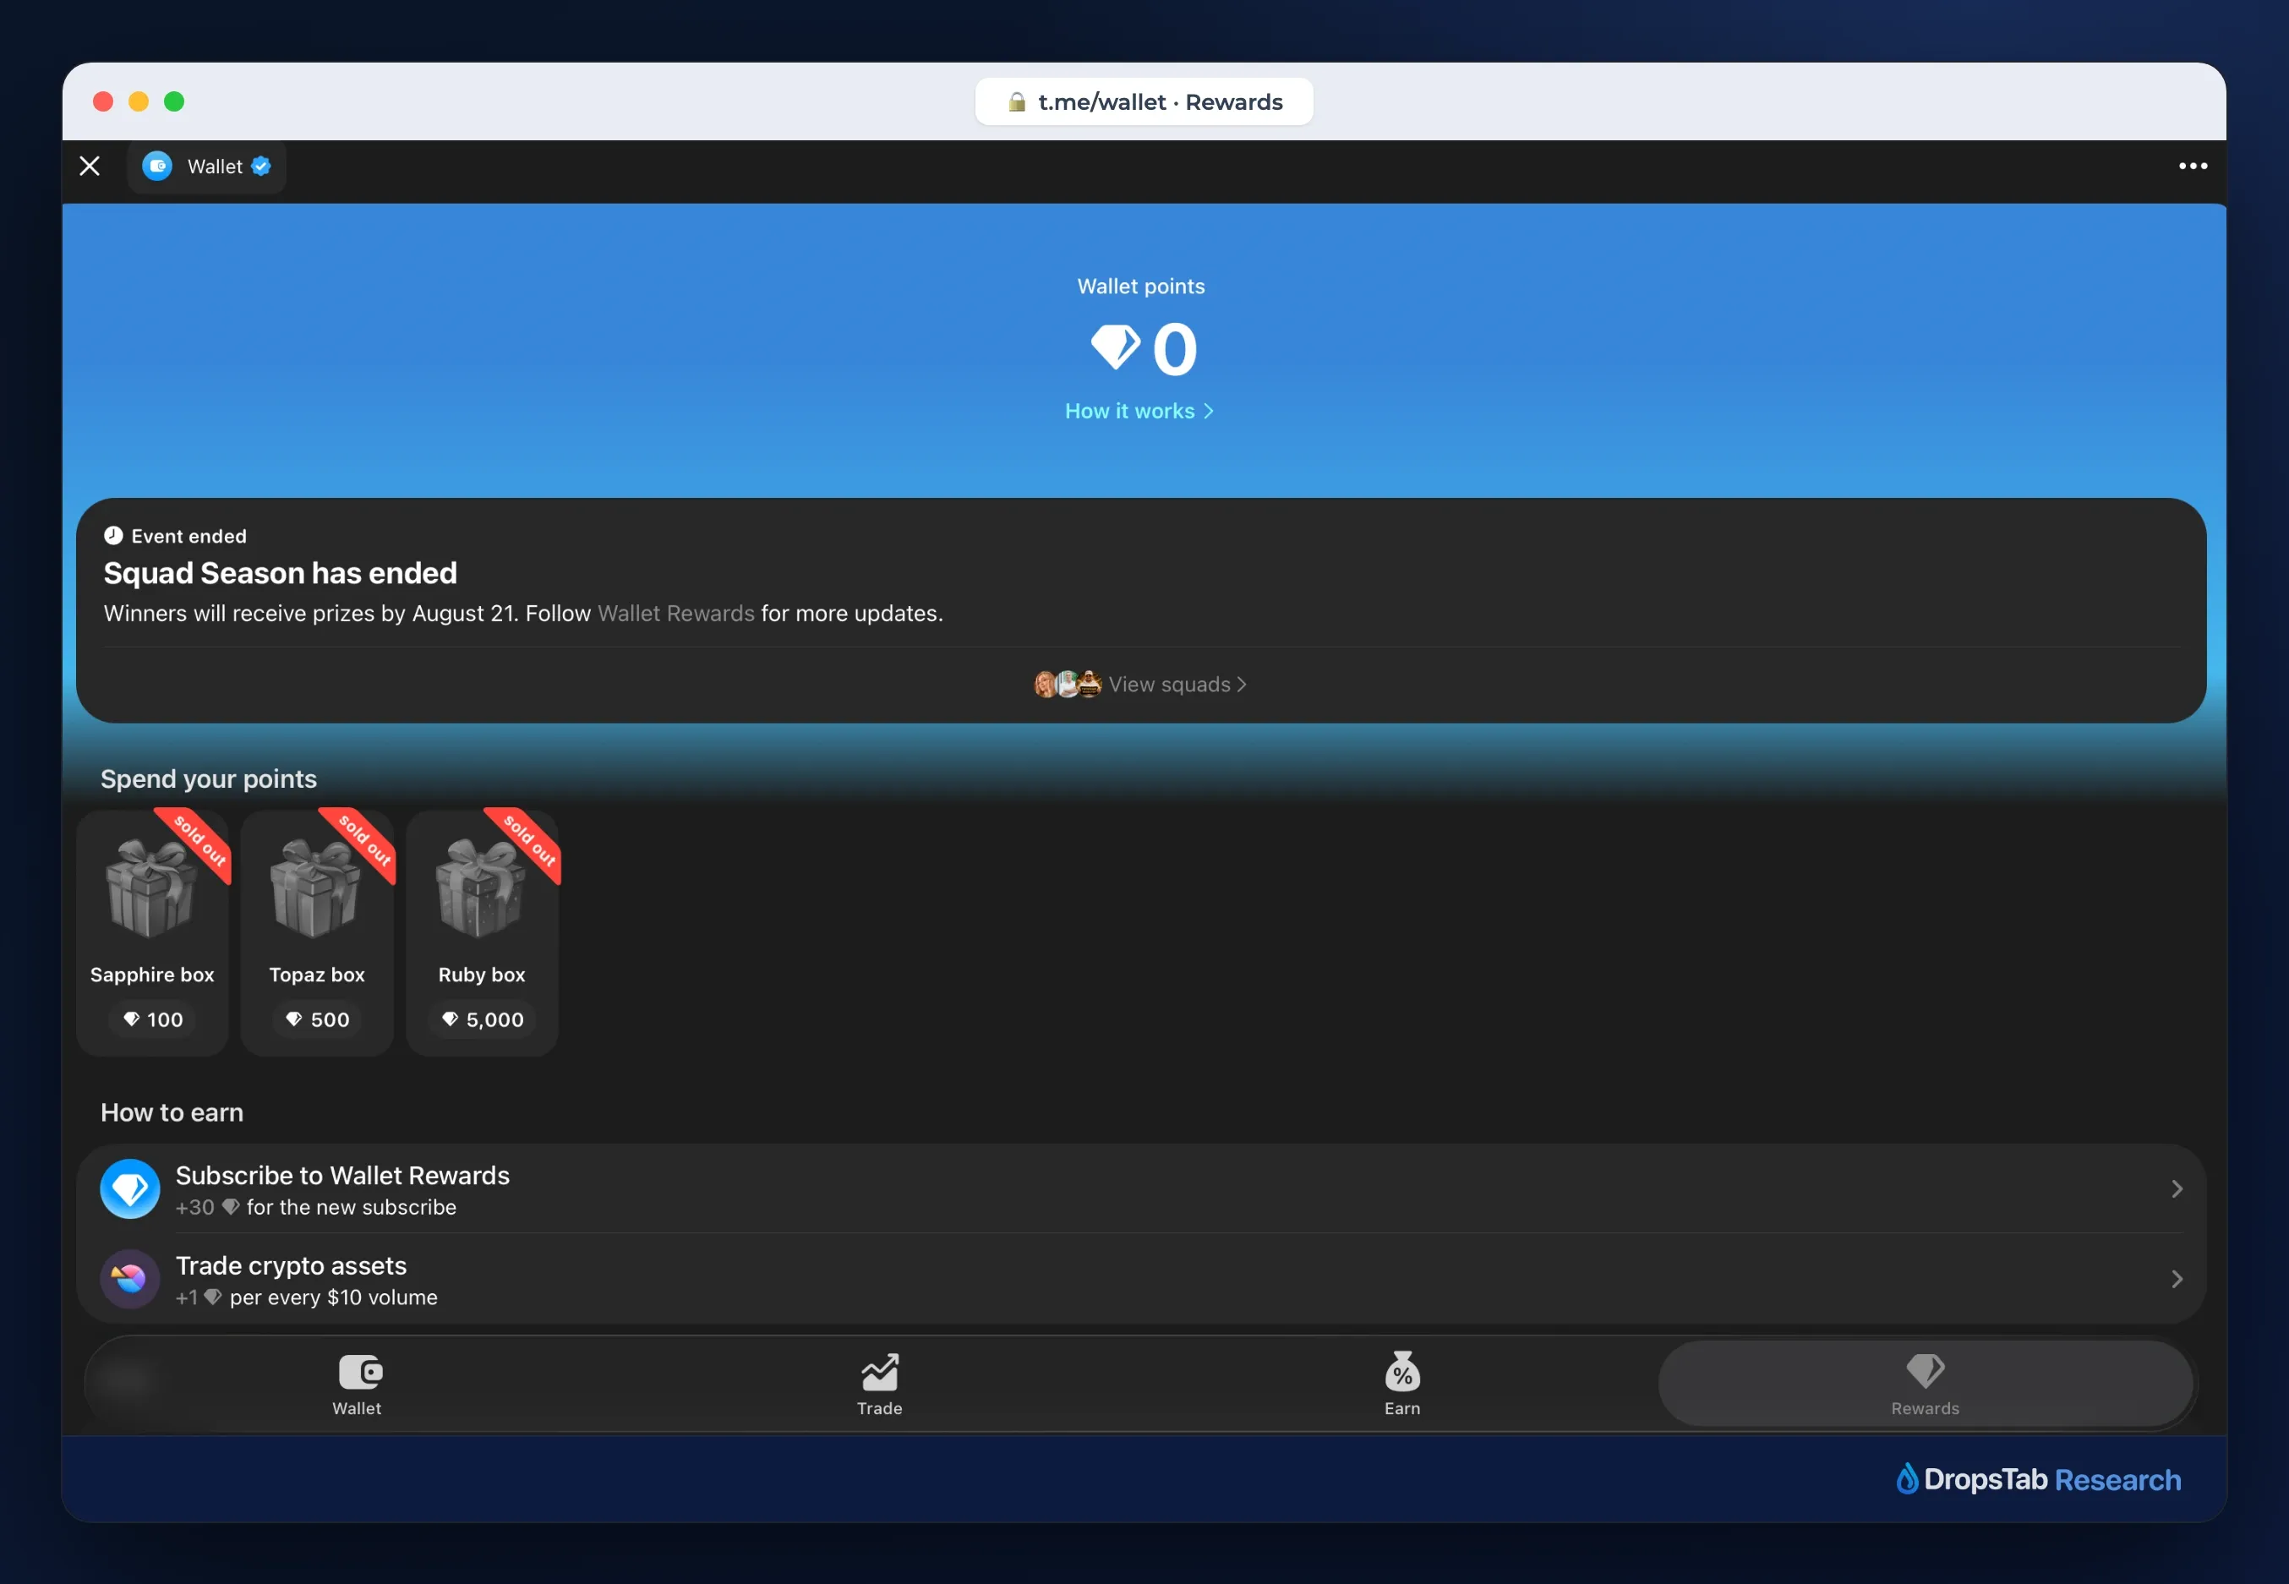Click the 0 points balance number
The height and width of the screenshot is (1584, 2289).
(x=1175, y=348)
